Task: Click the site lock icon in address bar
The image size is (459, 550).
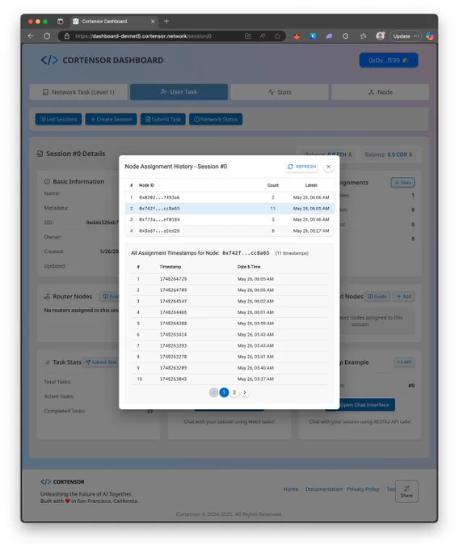Action: point(67,36)
